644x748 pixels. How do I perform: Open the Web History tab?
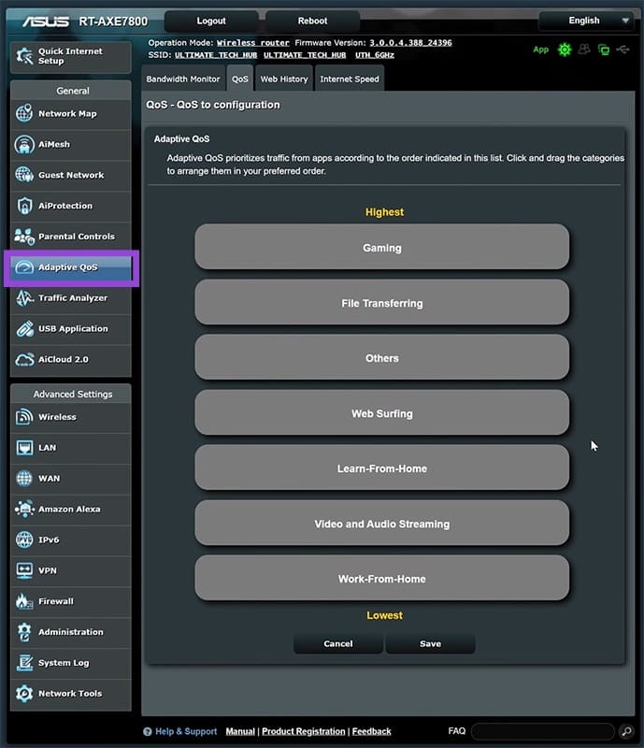[x=284, y=79]
